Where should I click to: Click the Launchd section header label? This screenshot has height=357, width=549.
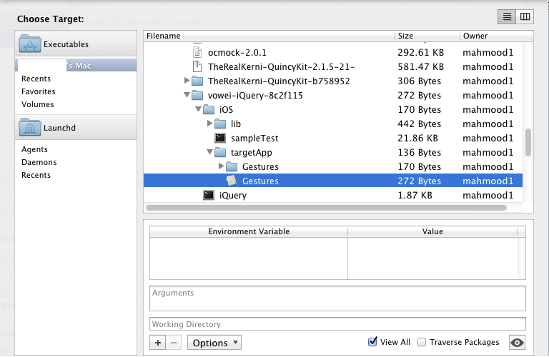point(59,128)
